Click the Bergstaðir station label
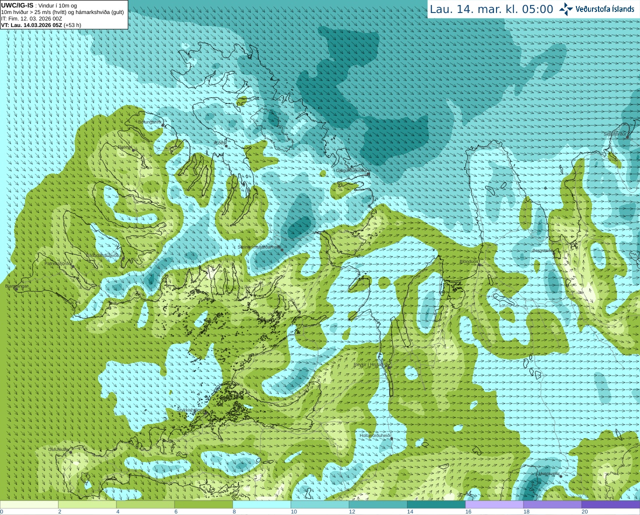This screenshot has width=640, height=515. click(x=542, y=250)
